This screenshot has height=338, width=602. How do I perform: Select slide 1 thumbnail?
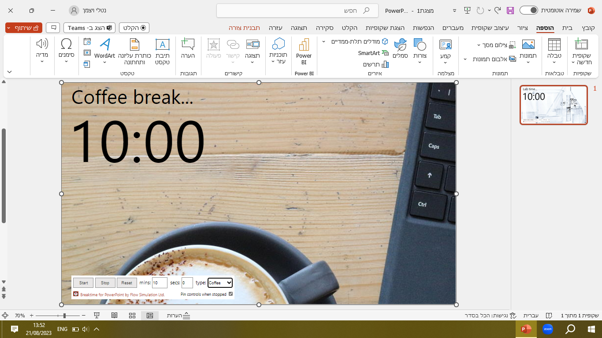pyautogui.click(x=554, y=105)
